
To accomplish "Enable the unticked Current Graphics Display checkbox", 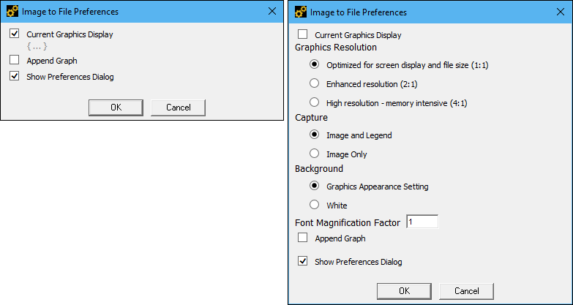I will click(303, 34).
